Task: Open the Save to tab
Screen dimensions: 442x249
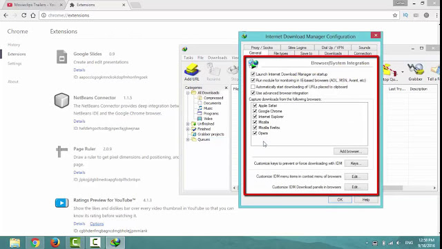Action: (x=306, y=53)
